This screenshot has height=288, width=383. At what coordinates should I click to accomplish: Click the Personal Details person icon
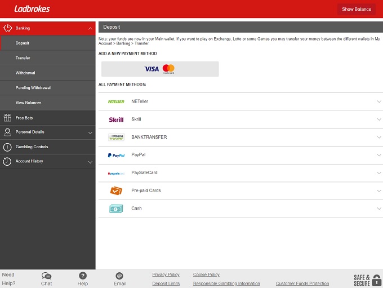tap(7, 132)
